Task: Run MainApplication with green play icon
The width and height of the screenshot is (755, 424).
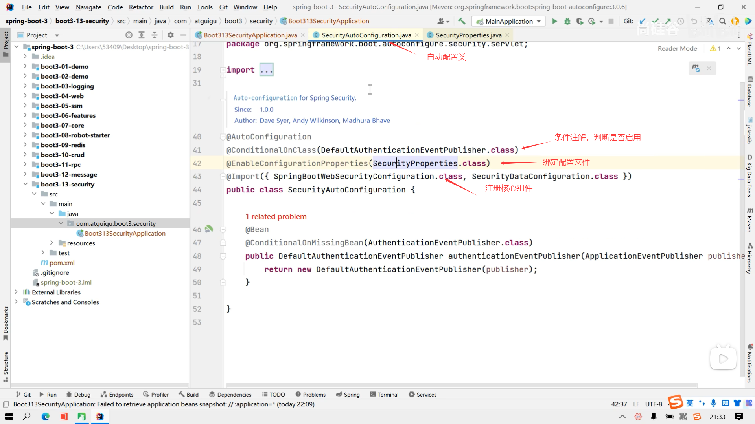Action: (x=554, y=21)
